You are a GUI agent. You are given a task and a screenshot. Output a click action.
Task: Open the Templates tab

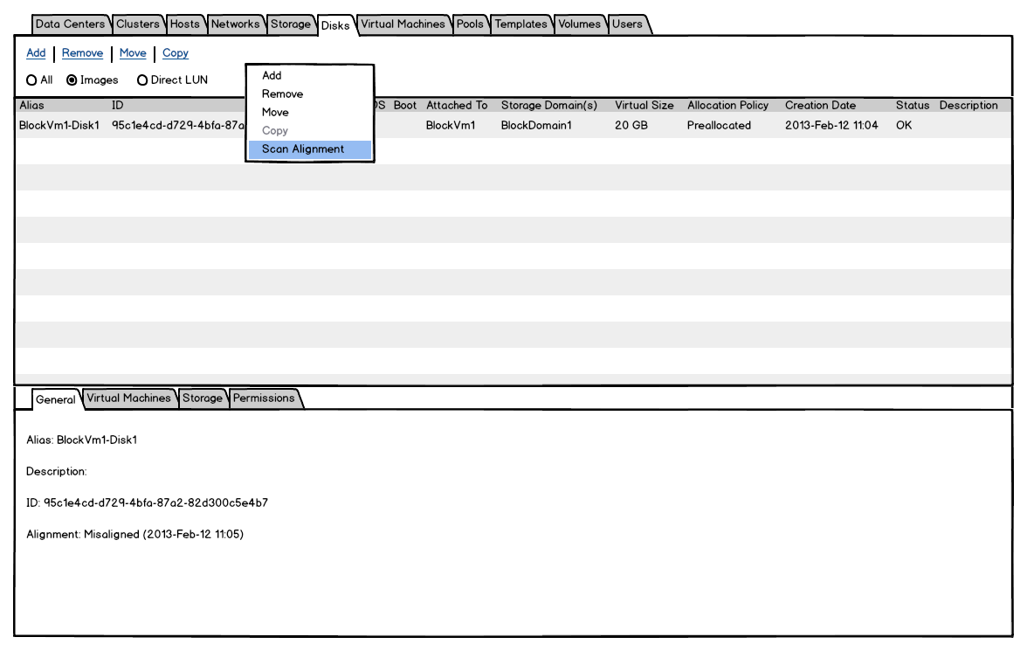pos(520,24)
